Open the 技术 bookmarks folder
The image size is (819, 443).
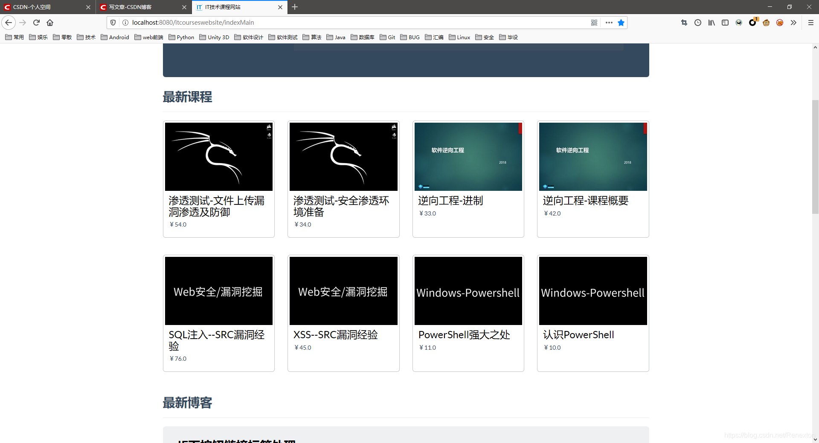[x=86, y=37]
